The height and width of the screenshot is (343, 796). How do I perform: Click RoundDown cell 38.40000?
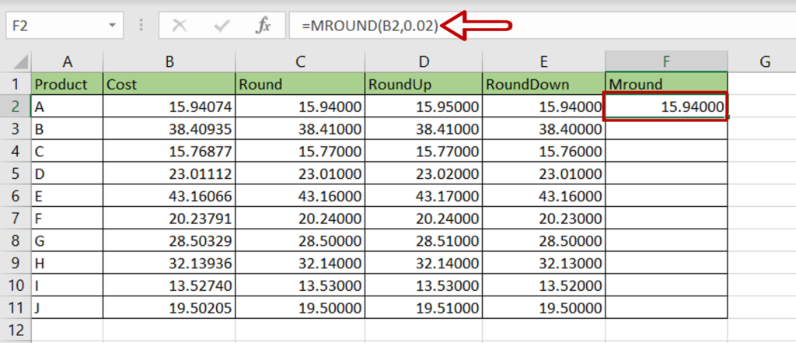coord(543,128)
